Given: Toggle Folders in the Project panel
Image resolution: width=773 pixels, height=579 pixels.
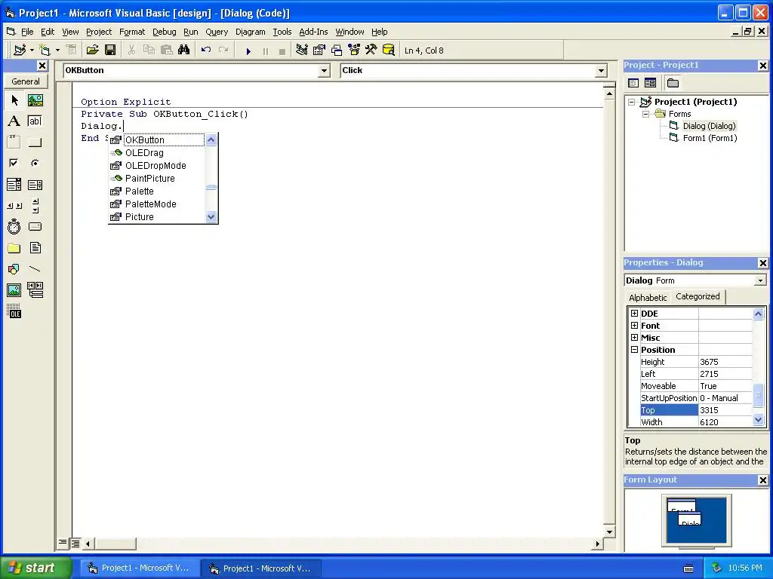Looking at the screenshot, I should pos(673,83).
